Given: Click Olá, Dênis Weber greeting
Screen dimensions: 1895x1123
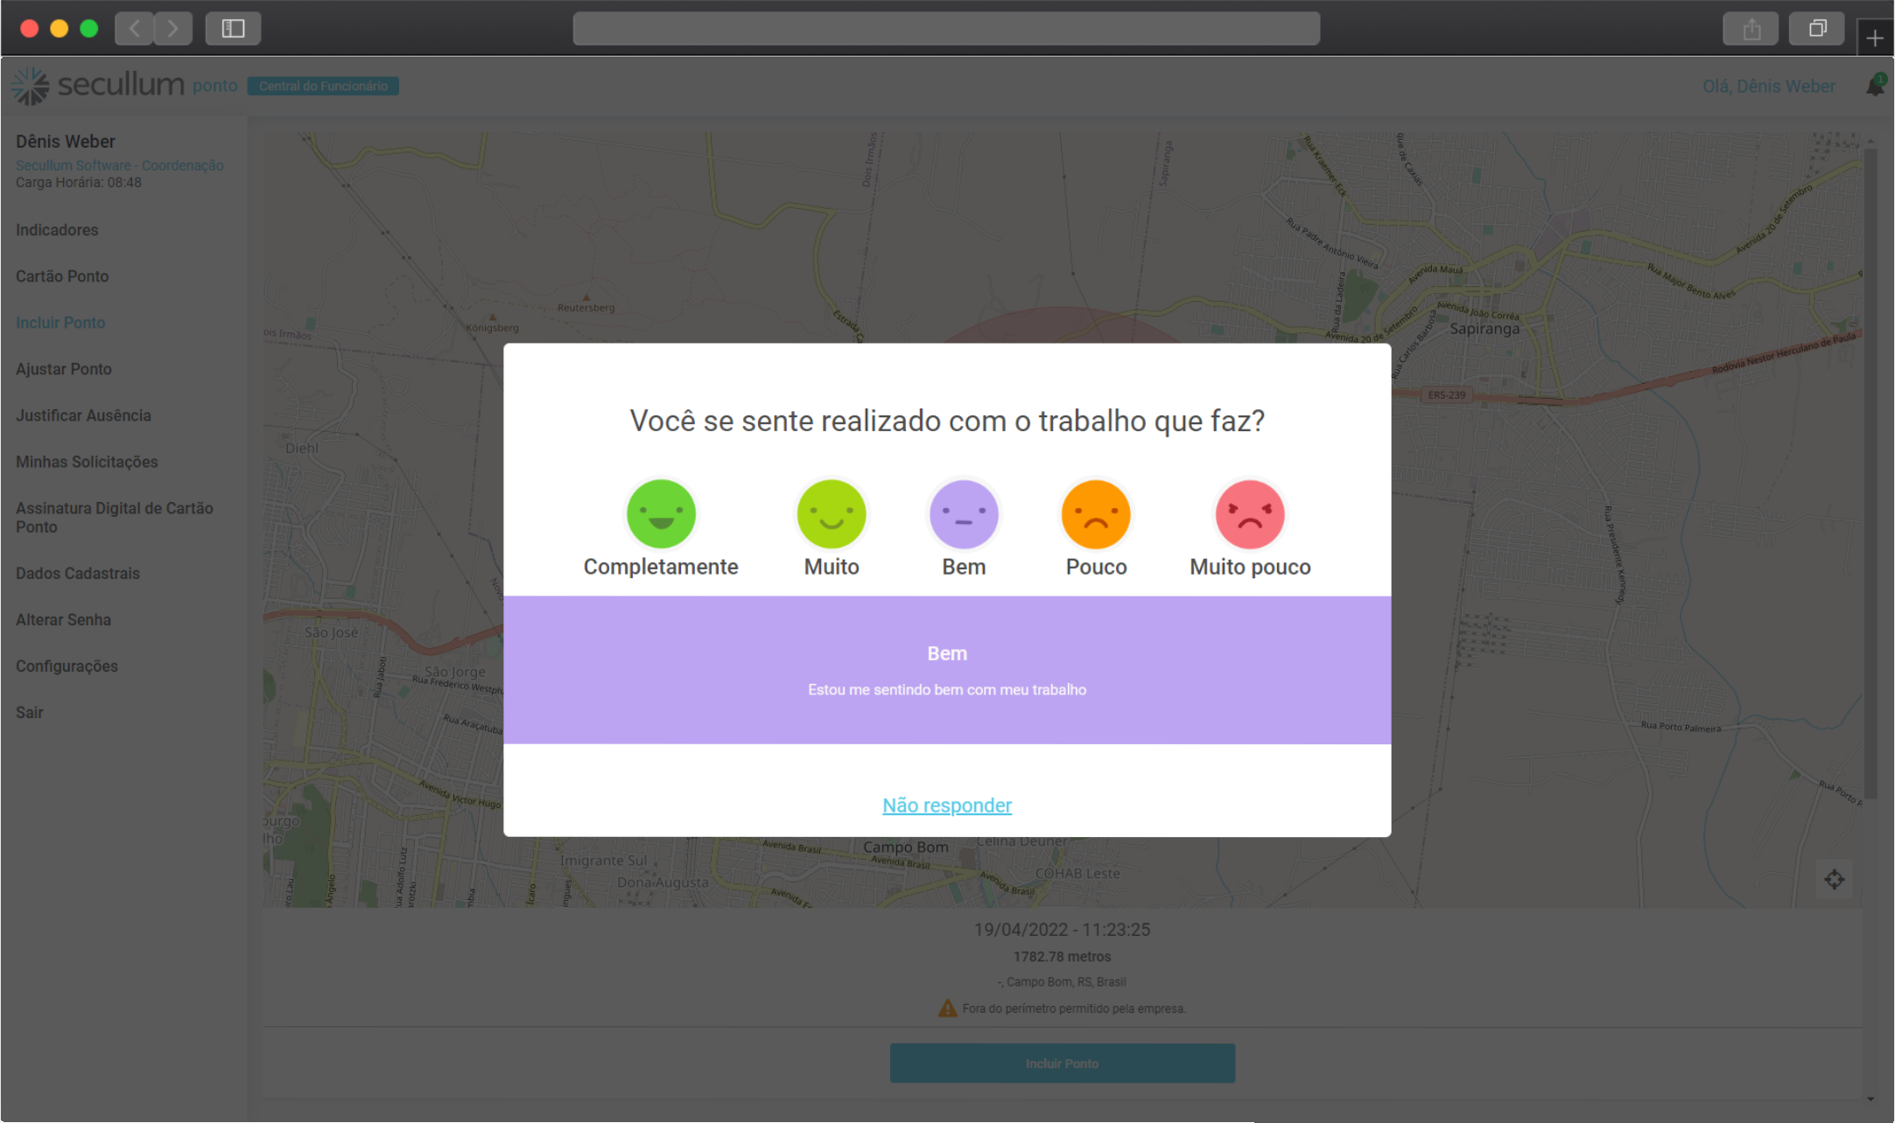Looking at the screenshot, I should [1769, 85].
